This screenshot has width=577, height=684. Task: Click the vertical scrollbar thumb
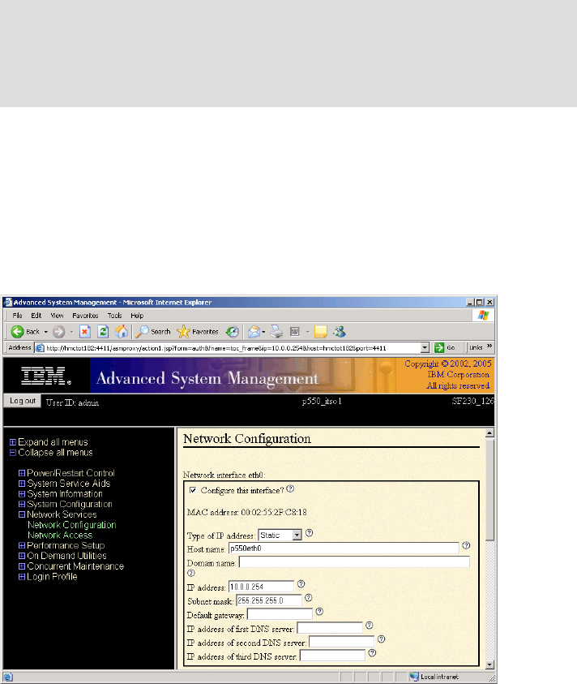489,489
